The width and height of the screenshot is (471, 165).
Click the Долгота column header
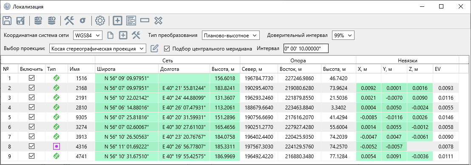coord(184,69)
